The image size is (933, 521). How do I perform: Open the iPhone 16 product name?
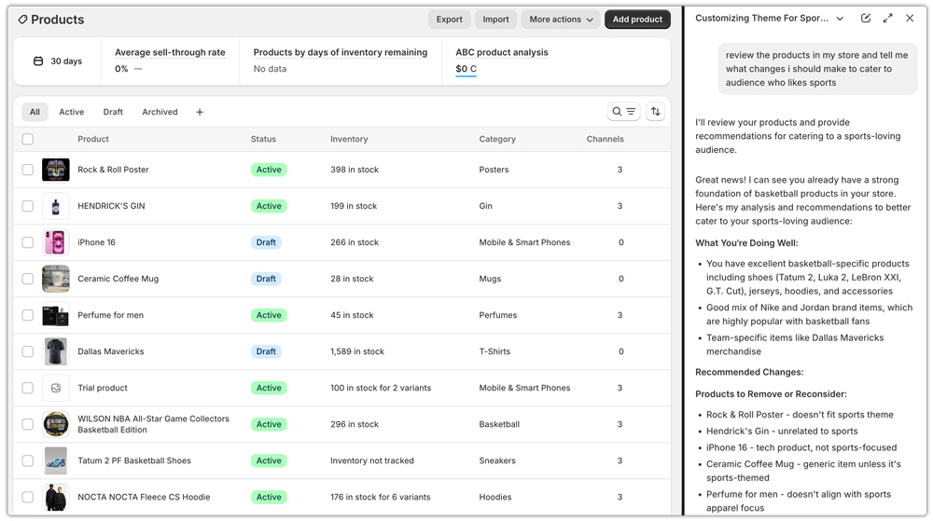tap(96, 242)
